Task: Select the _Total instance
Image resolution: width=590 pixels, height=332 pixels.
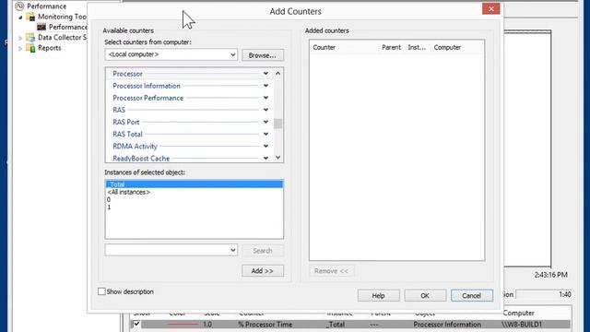Action: click(x=195, y=184)
